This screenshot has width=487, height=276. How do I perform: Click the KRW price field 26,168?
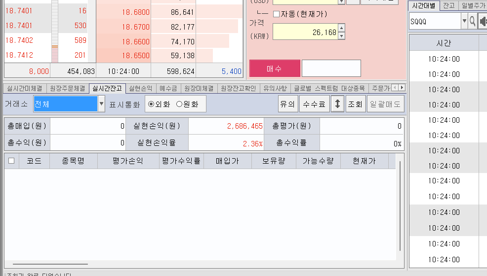coord(306,32)
